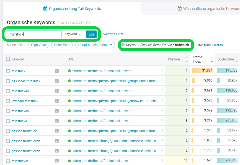
Task: Check the box for low carb frühstück
Action: pyautogui.click(x=8, y=101)
